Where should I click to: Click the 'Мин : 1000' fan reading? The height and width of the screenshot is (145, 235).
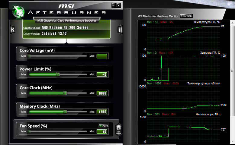tap(154, 84)
